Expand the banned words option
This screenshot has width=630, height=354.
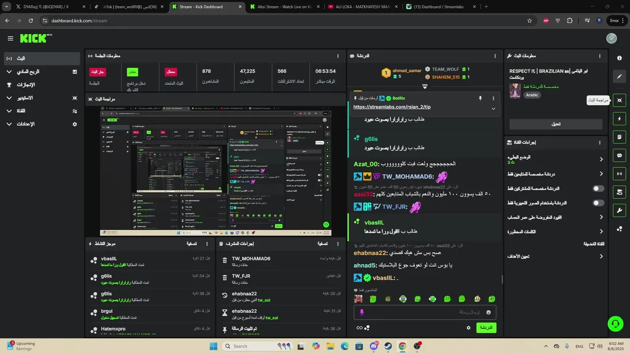(x=555, y=231)
